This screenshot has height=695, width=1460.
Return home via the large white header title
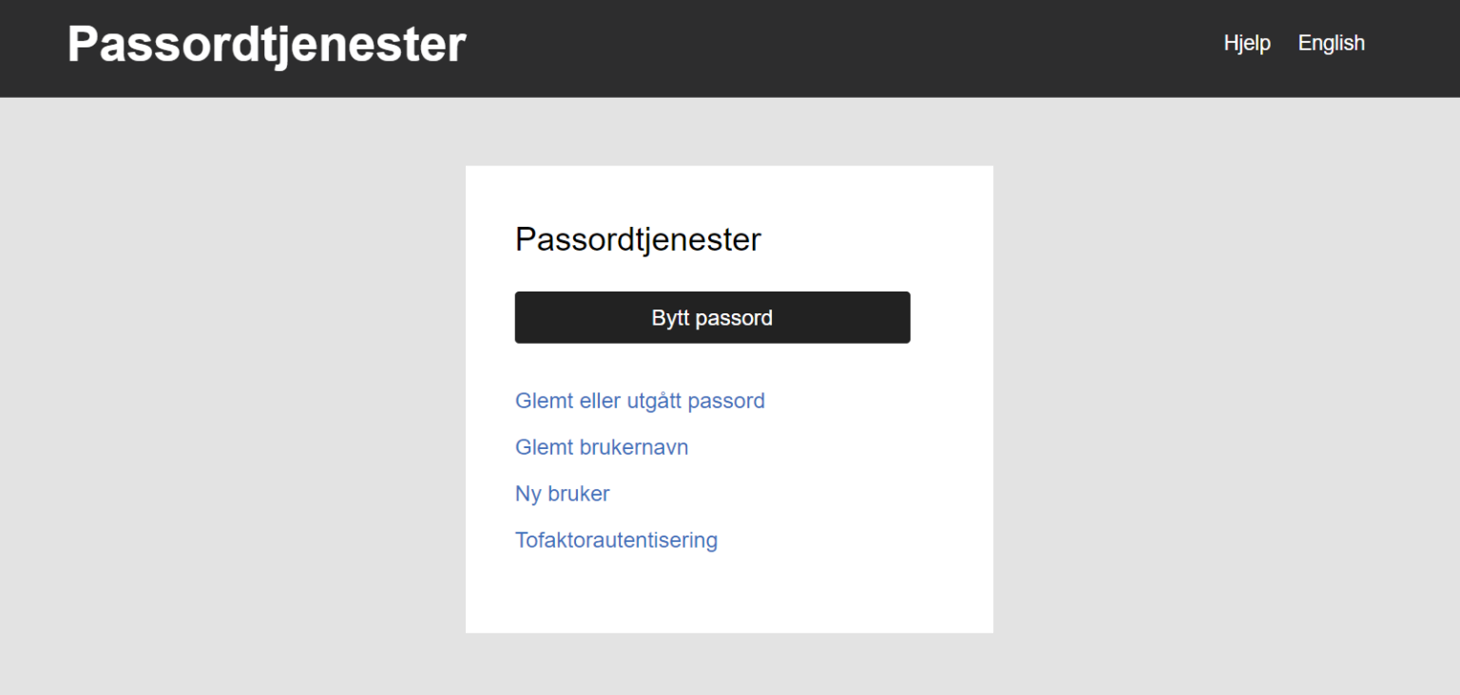click(266, 45)
